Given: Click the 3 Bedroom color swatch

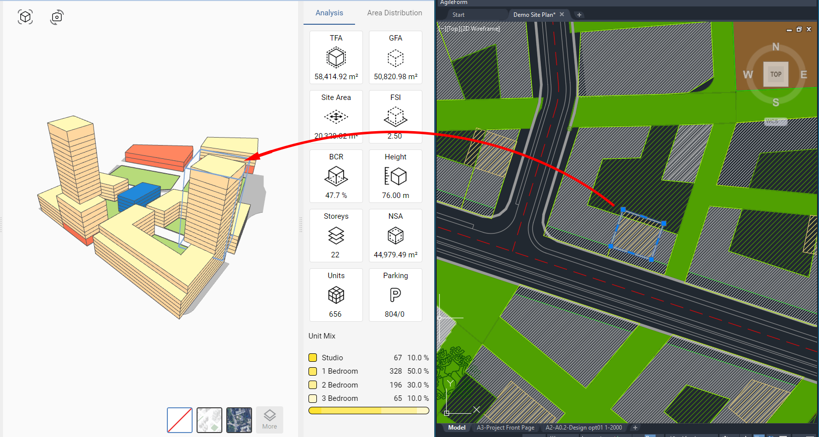Looking at the screenshot, I should (x=313, y=398).
